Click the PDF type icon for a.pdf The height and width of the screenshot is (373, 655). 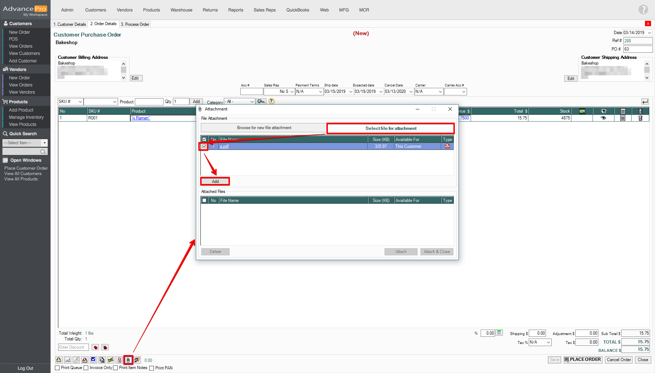pos(447,146)
